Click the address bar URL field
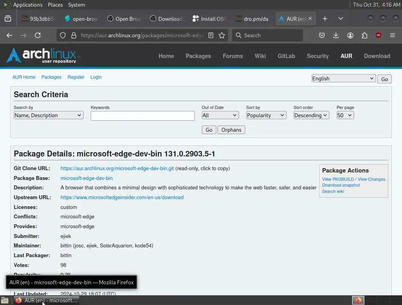The width and height of the screenshot is (402, 305). tap(142, 35)
